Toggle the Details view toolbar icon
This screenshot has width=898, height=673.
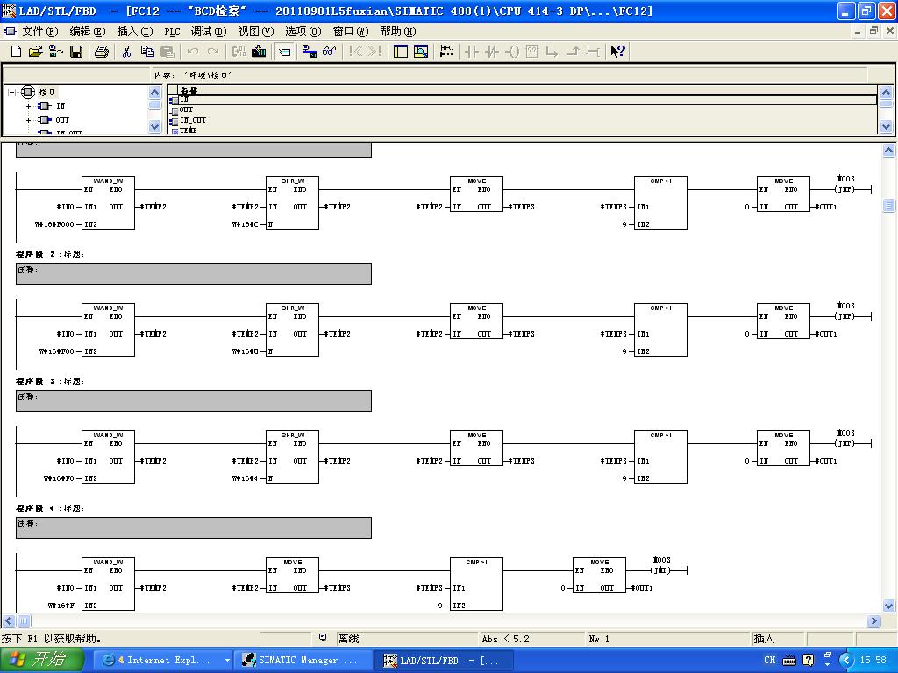point(421,52)
